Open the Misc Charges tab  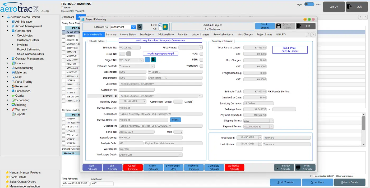click(x=245, y=34)
